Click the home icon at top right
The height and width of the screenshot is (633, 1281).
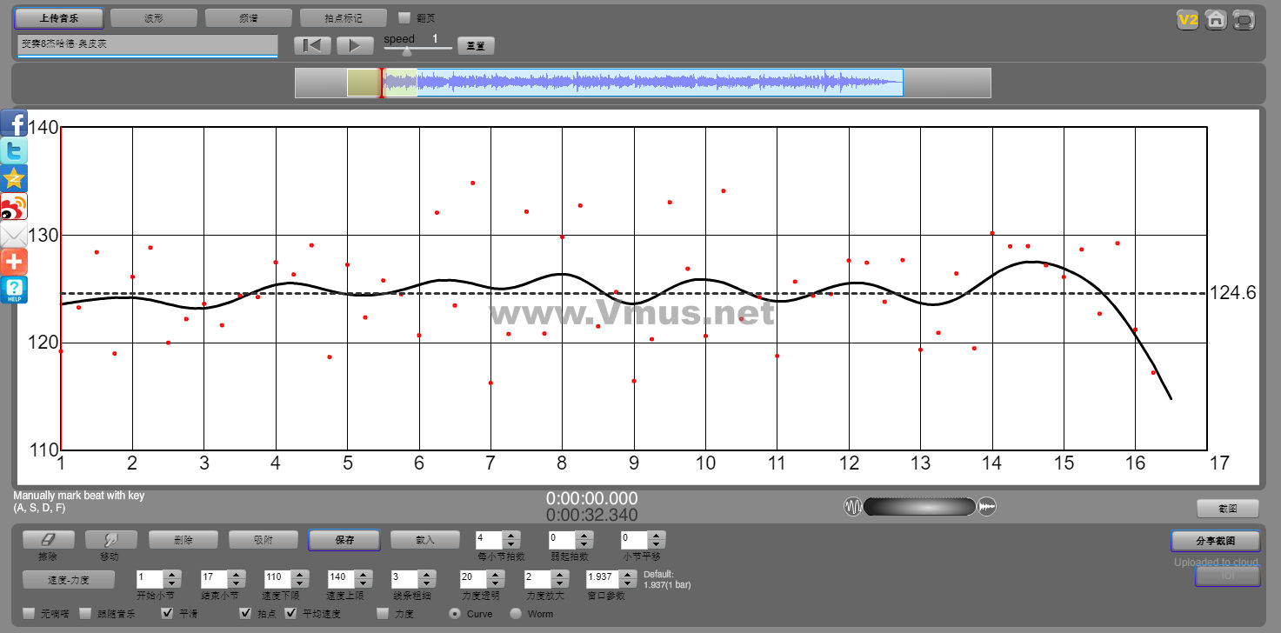coord(1216,19)
